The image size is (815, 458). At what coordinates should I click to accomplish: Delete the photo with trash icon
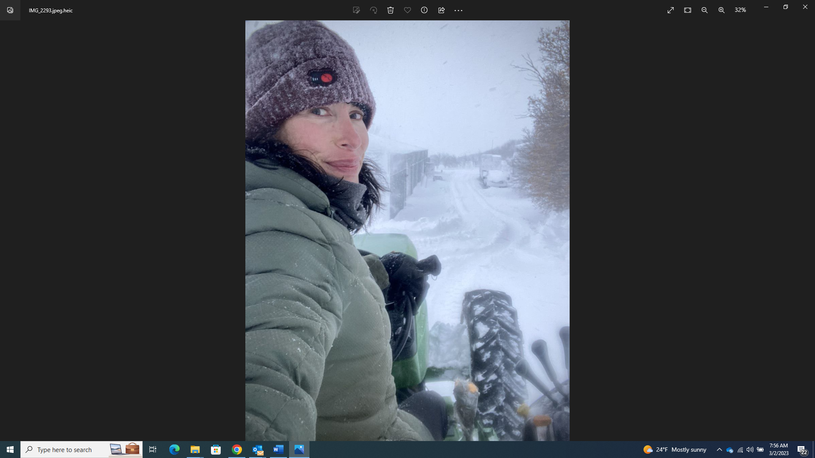pos(391,10)
